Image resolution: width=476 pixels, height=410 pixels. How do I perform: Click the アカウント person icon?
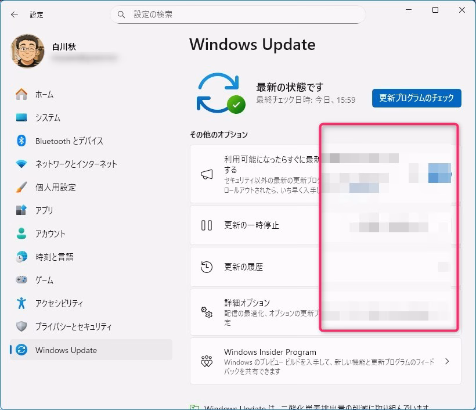coord(21,233)
